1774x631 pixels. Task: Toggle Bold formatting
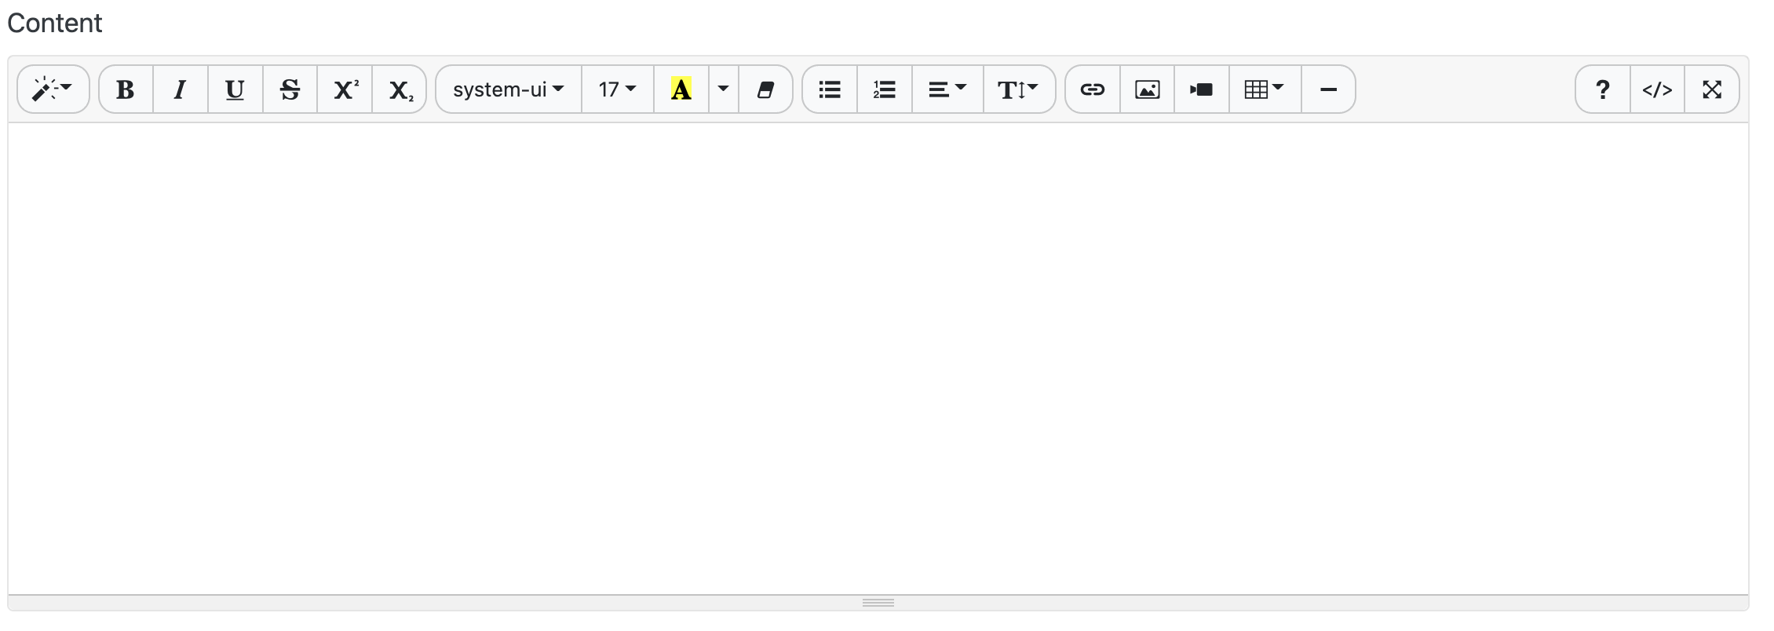pyautogui.click(x=126, y=89)
